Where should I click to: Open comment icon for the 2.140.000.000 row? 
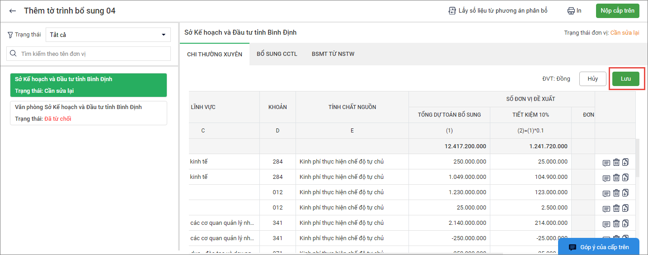point(606,224)
